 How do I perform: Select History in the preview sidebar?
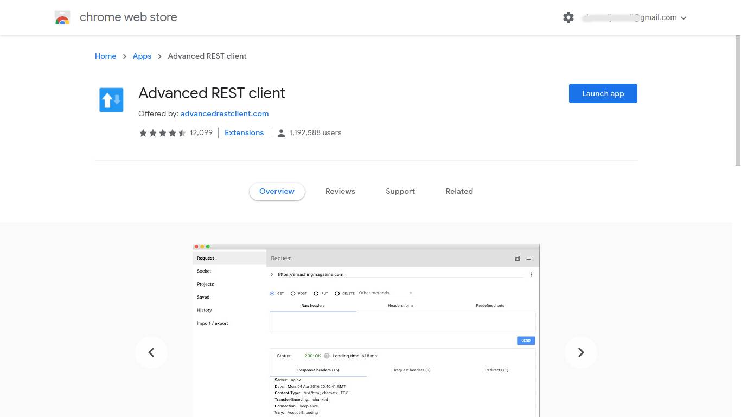click(x=205, y=310)
